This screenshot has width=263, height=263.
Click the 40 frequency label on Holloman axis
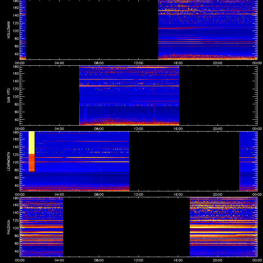pyautogui.click(x=17, y=54)
